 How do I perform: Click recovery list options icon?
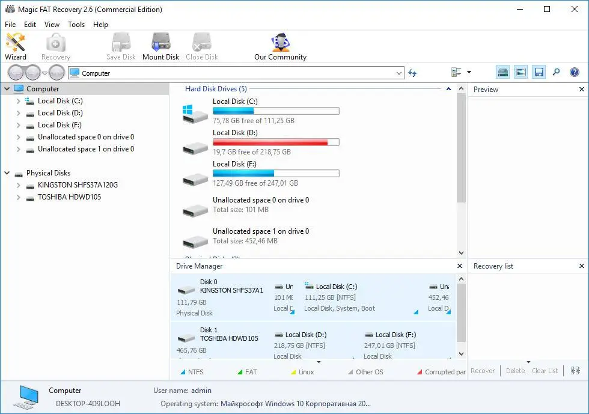[x=576, y=371]
